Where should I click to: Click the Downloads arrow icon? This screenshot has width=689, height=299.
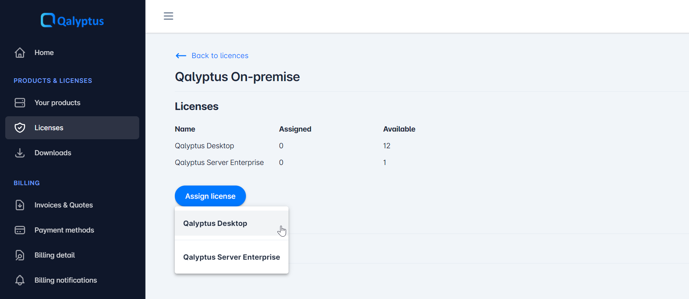(20, 153)
